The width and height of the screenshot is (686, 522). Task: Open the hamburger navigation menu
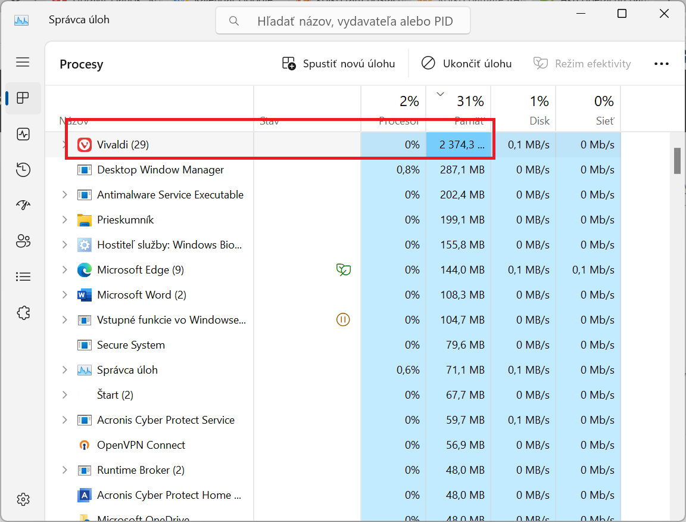pos(23,62)
